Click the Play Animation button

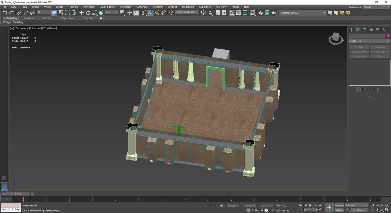point(311,205)
